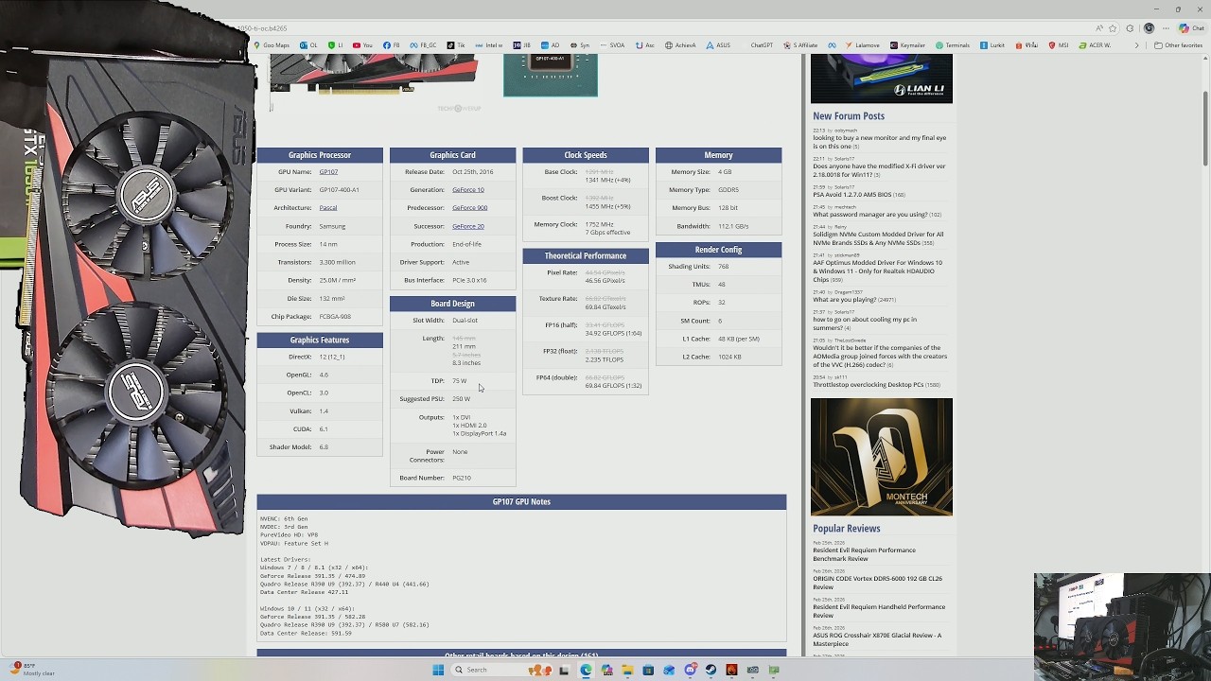Viewport: 1211px width, 681px height.
Task: Open the Lurkit bookmark
Action: click(x=992, y=45)
